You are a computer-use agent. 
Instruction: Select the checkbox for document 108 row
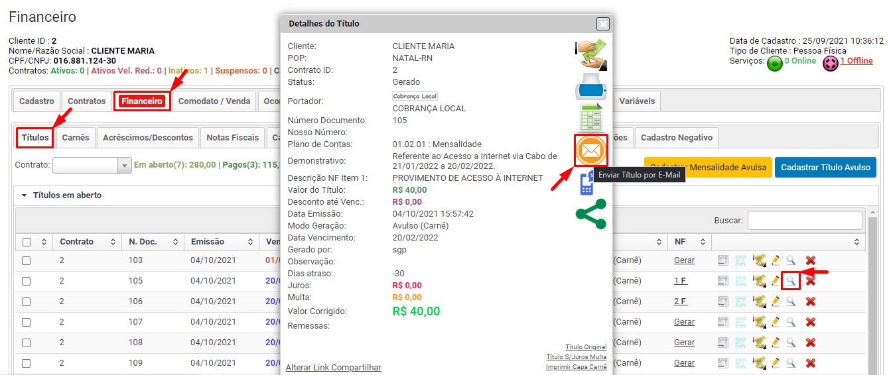click(27, 343)
